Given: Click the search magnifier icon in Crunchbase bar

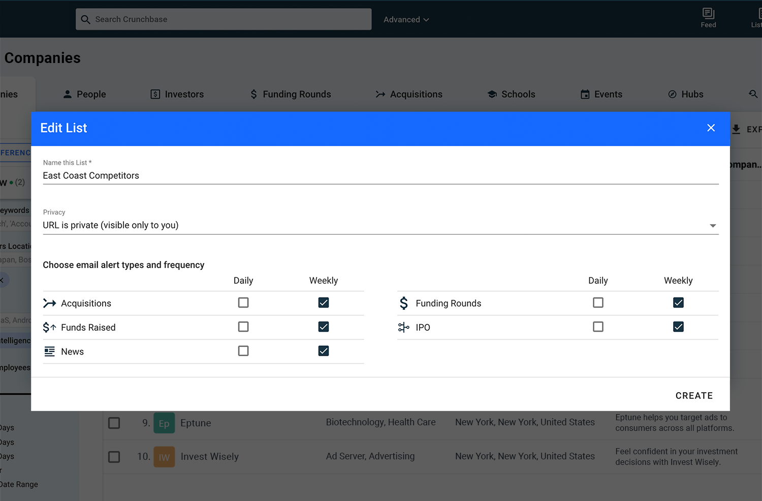Looking at the screenshot, I should click(85, 19).
